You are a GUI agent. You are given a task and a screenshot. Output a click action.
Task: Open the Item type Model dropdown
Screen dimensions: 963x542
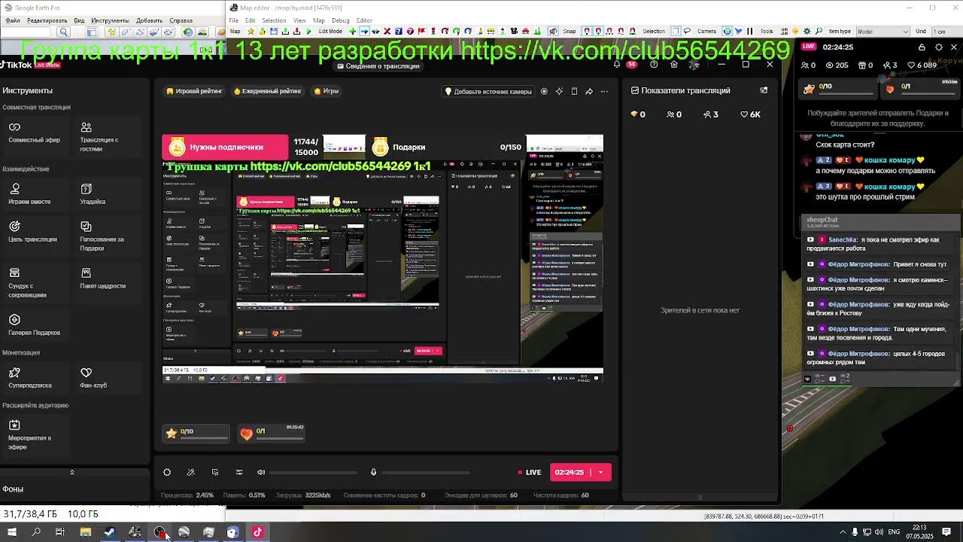click(x=882, y=32)
